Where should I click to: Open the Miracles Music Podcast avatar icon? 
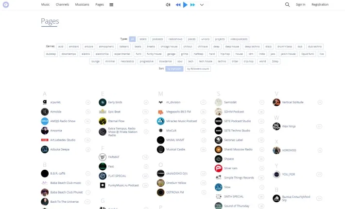pyautogui.click(x=161, y=121)
